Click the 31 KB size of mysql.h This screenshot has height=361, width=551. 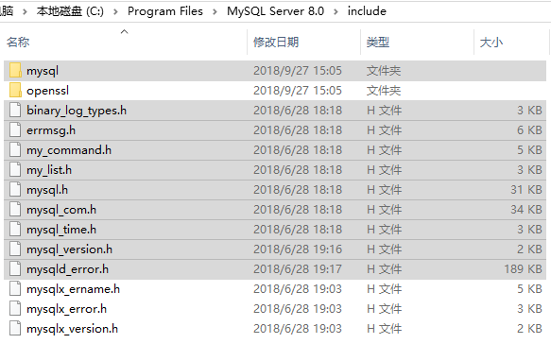pyautogui.click(x=526, y=190)
